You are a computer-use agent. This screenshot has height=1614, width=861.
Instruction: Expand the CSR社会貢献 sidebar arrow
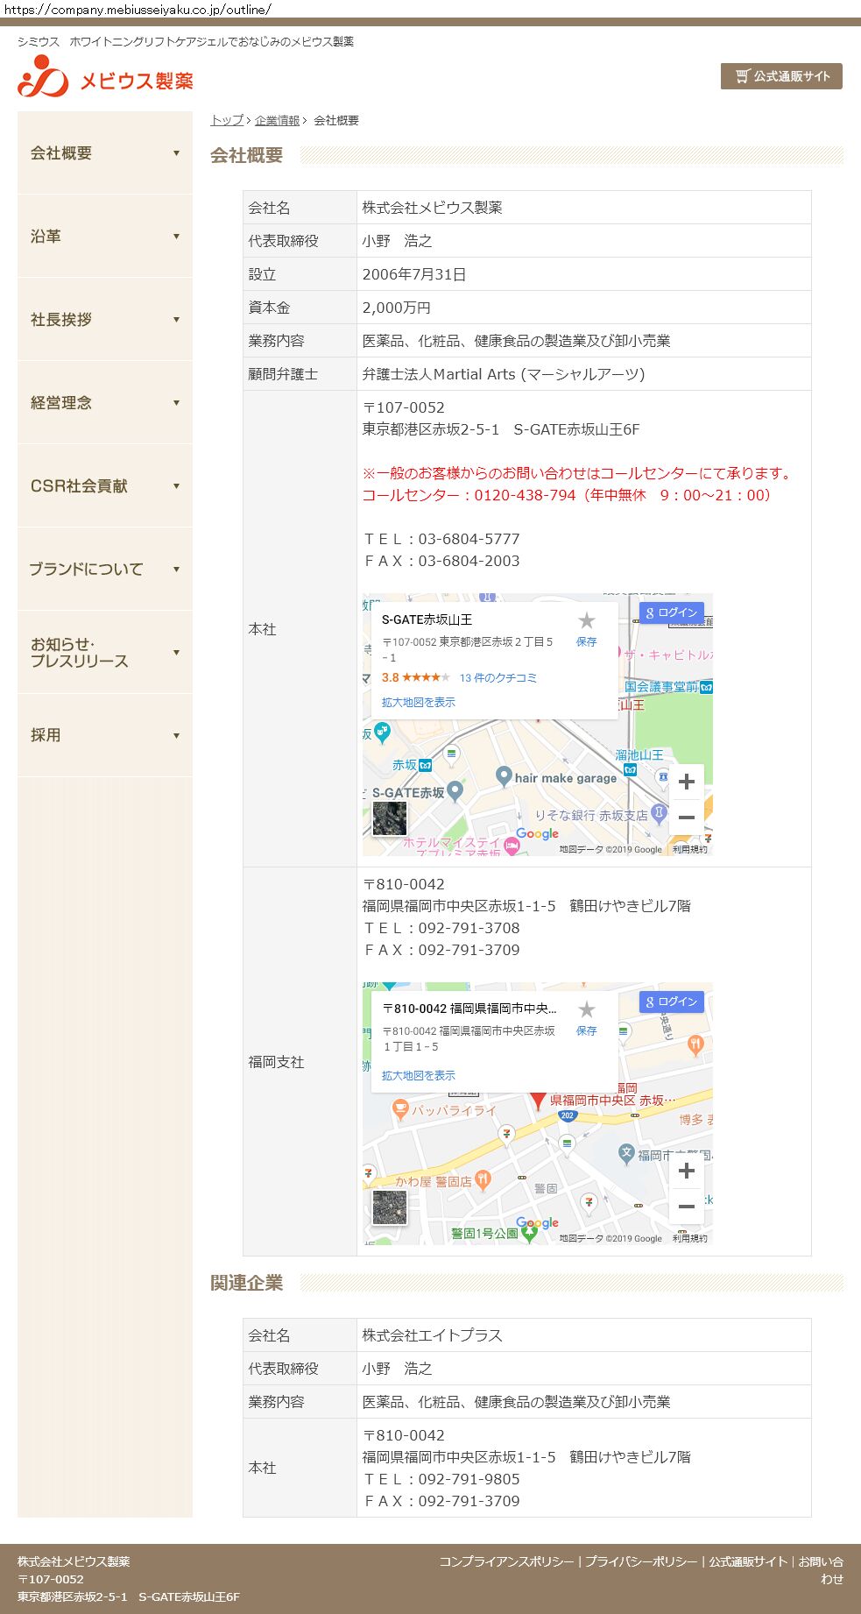(176, 486)
